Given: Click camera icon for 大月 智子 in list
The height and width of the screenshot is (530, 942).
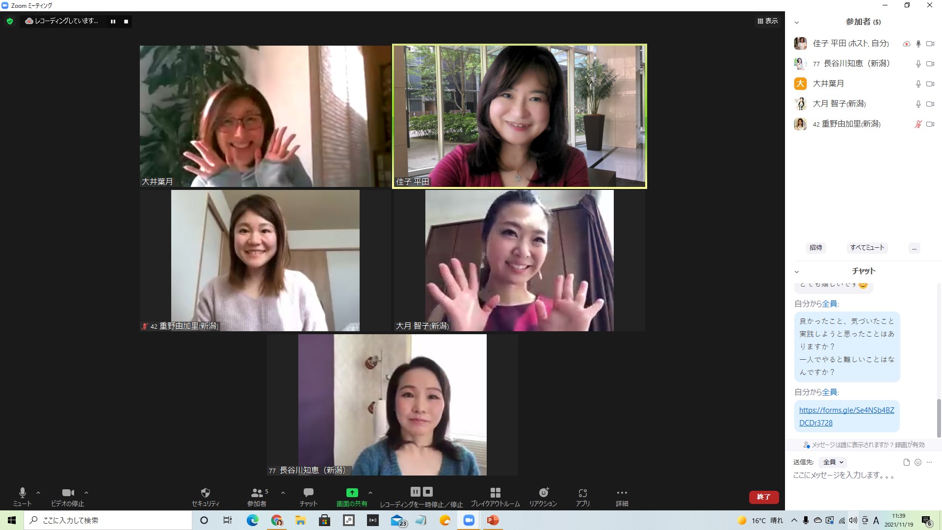Looking at the screenshot, I should (x=930, y=104).
